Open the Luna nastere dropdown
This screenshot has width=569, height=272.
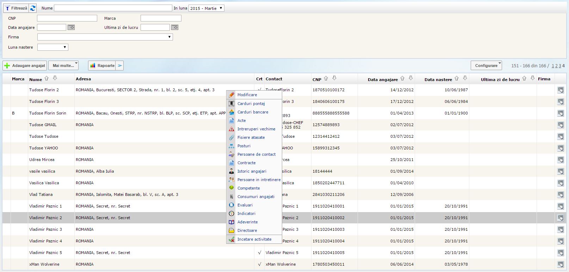[52, 47]
